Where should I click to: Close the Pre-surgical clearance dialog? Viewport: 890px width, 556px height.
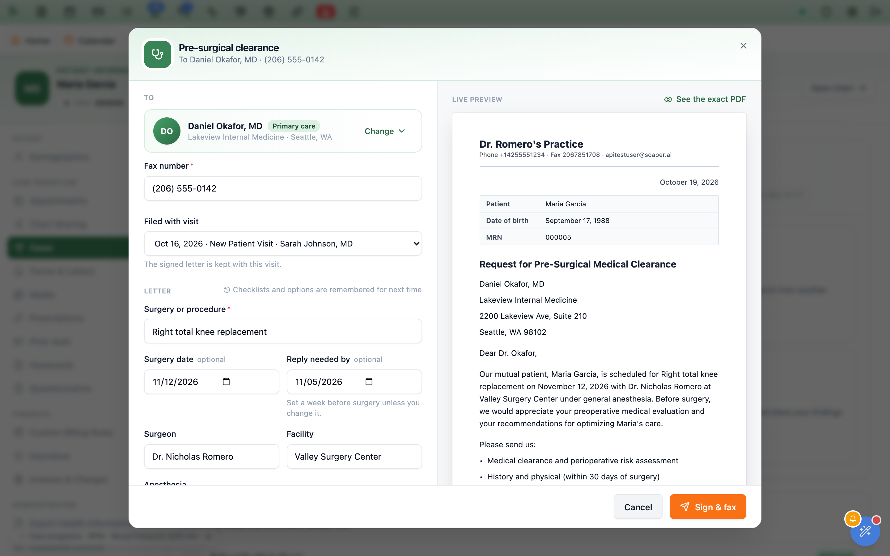coord(743,46)
